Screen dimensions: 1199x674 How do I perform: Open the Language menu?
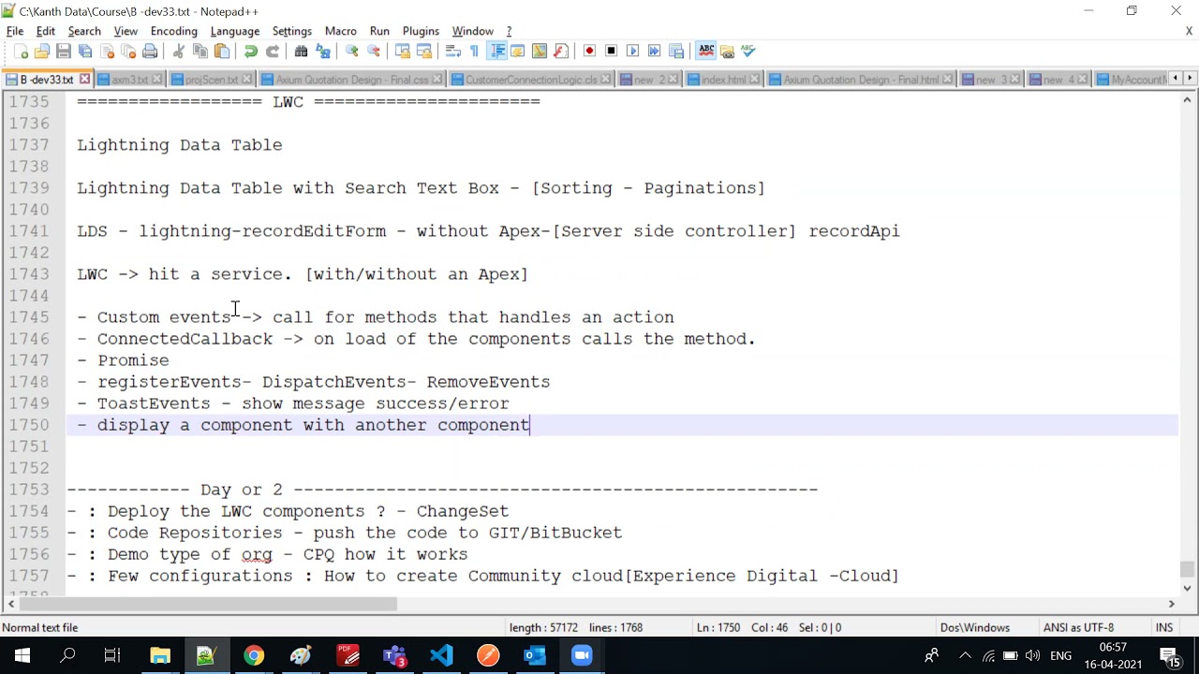point(234,31)
